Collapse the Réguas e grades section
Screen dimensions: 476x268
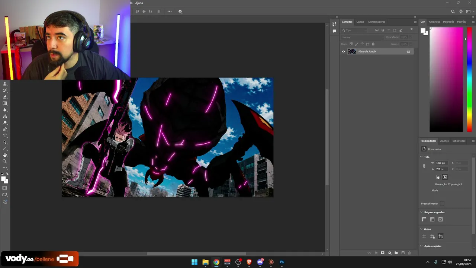(421, 212)
